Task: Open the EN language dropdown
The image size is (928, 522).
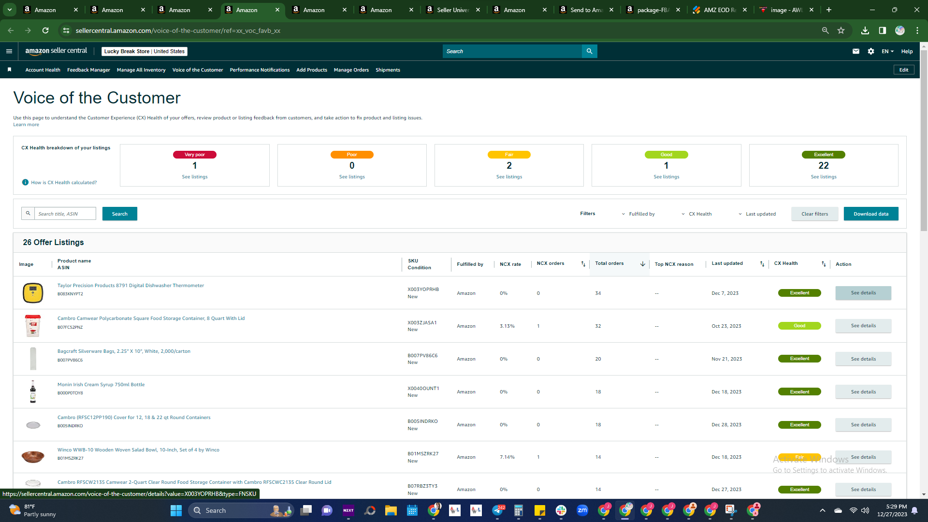Action: (888, 51)
